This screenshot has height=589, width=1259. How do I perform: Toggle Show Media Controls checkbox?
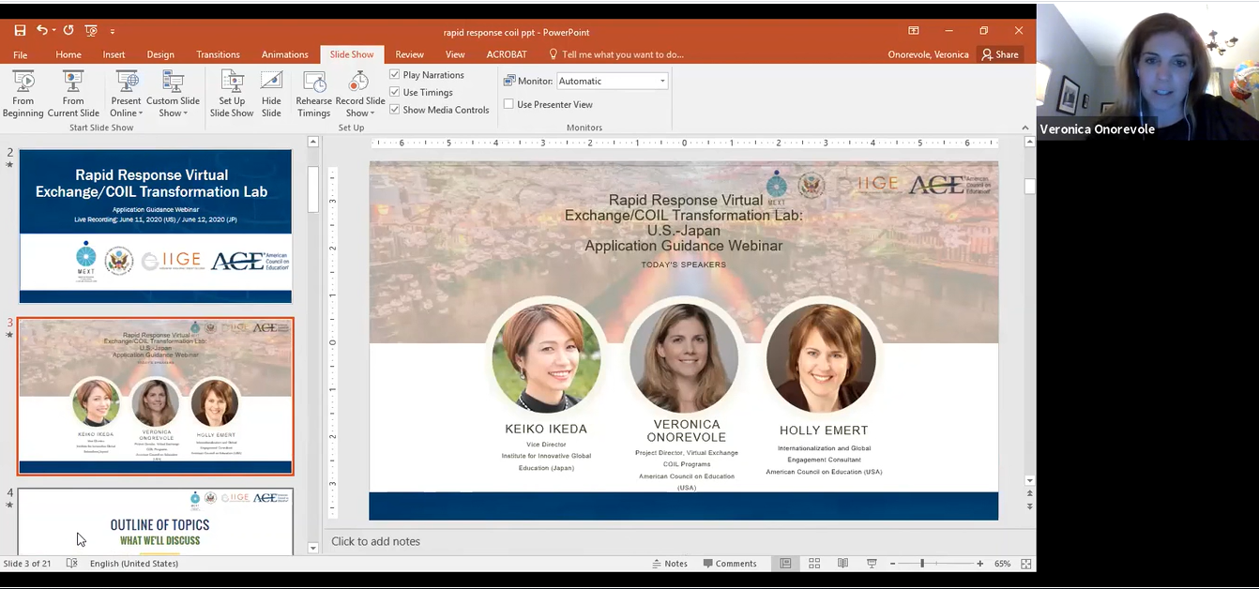(x=395, y=110)
